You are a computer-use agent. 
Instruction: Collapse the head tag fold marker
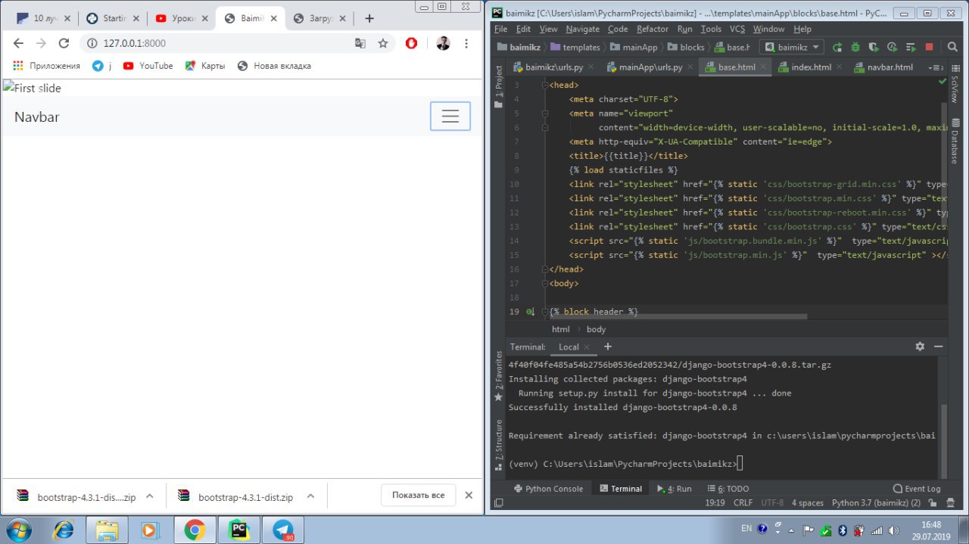[544, 85]
